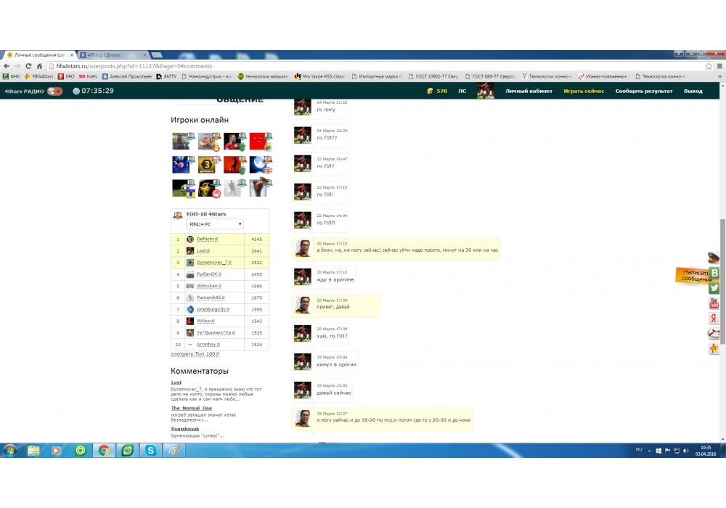Image resolution: width=726 pixels, height=508 pixels.
Task: Click the YouTube sidebar icon
Action: [714, 303]
